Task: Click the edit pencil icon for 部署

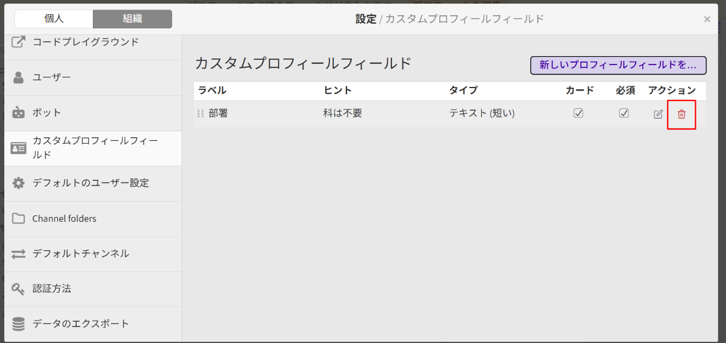Action: (658, 114)
